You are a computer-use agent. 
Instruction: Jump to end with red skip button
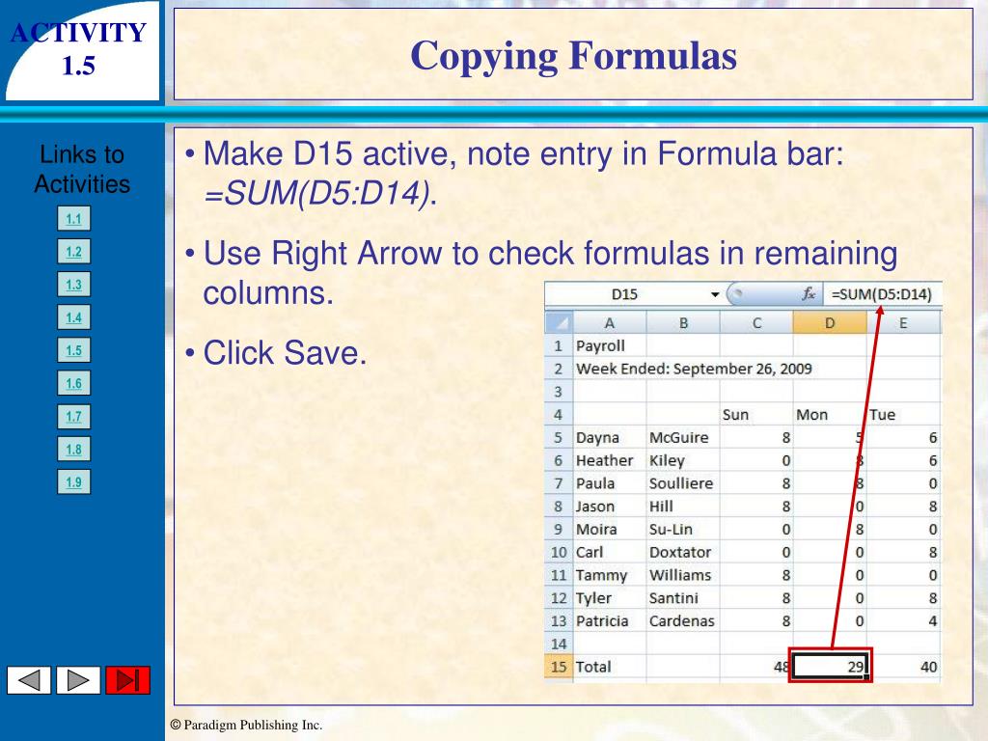[x=128, y=680]
